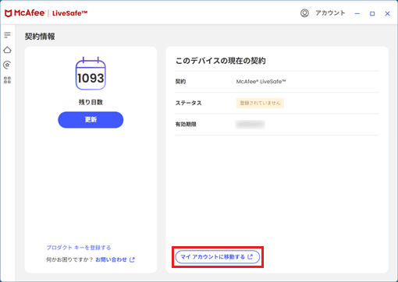Image resolution: width=398 pixels, height=282 pixels.
Task: Minimize the McAfee window
Action: click(x=357, y=13)
